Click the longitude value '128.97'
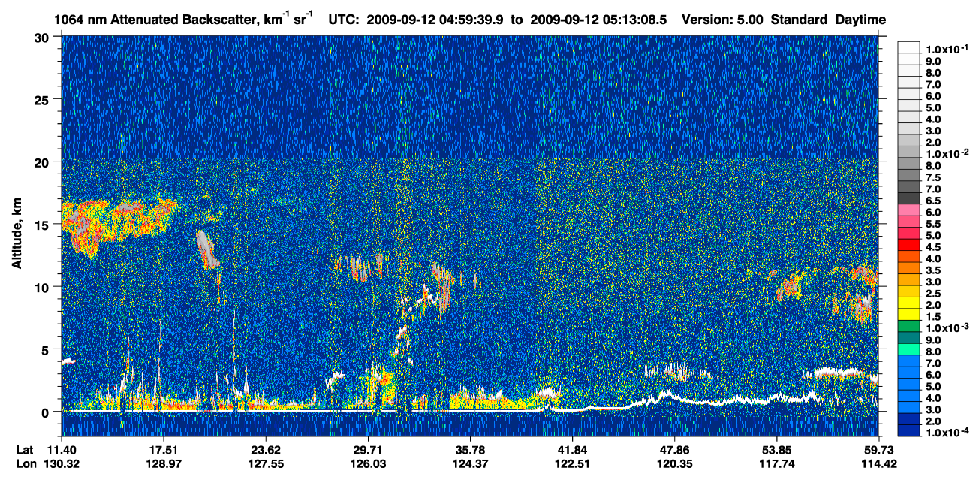The image size is (976, 501). coord(163,463)
